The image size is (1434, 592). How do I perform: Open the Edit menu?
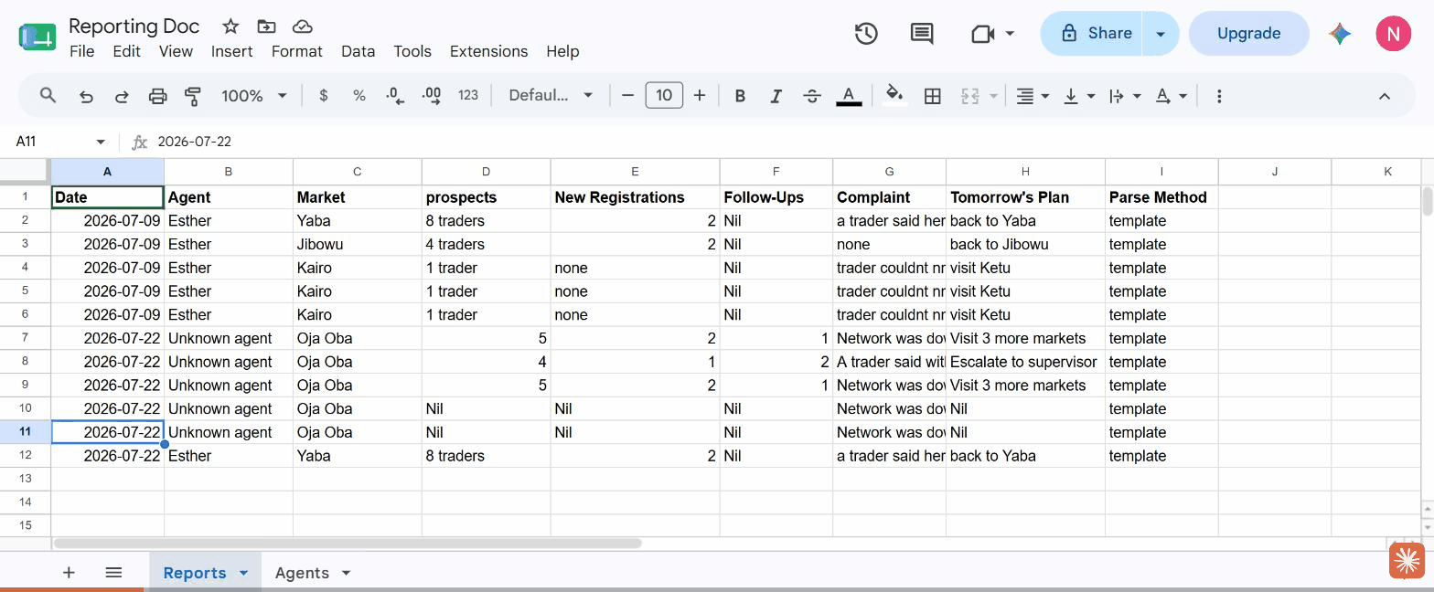coord(126,51)
